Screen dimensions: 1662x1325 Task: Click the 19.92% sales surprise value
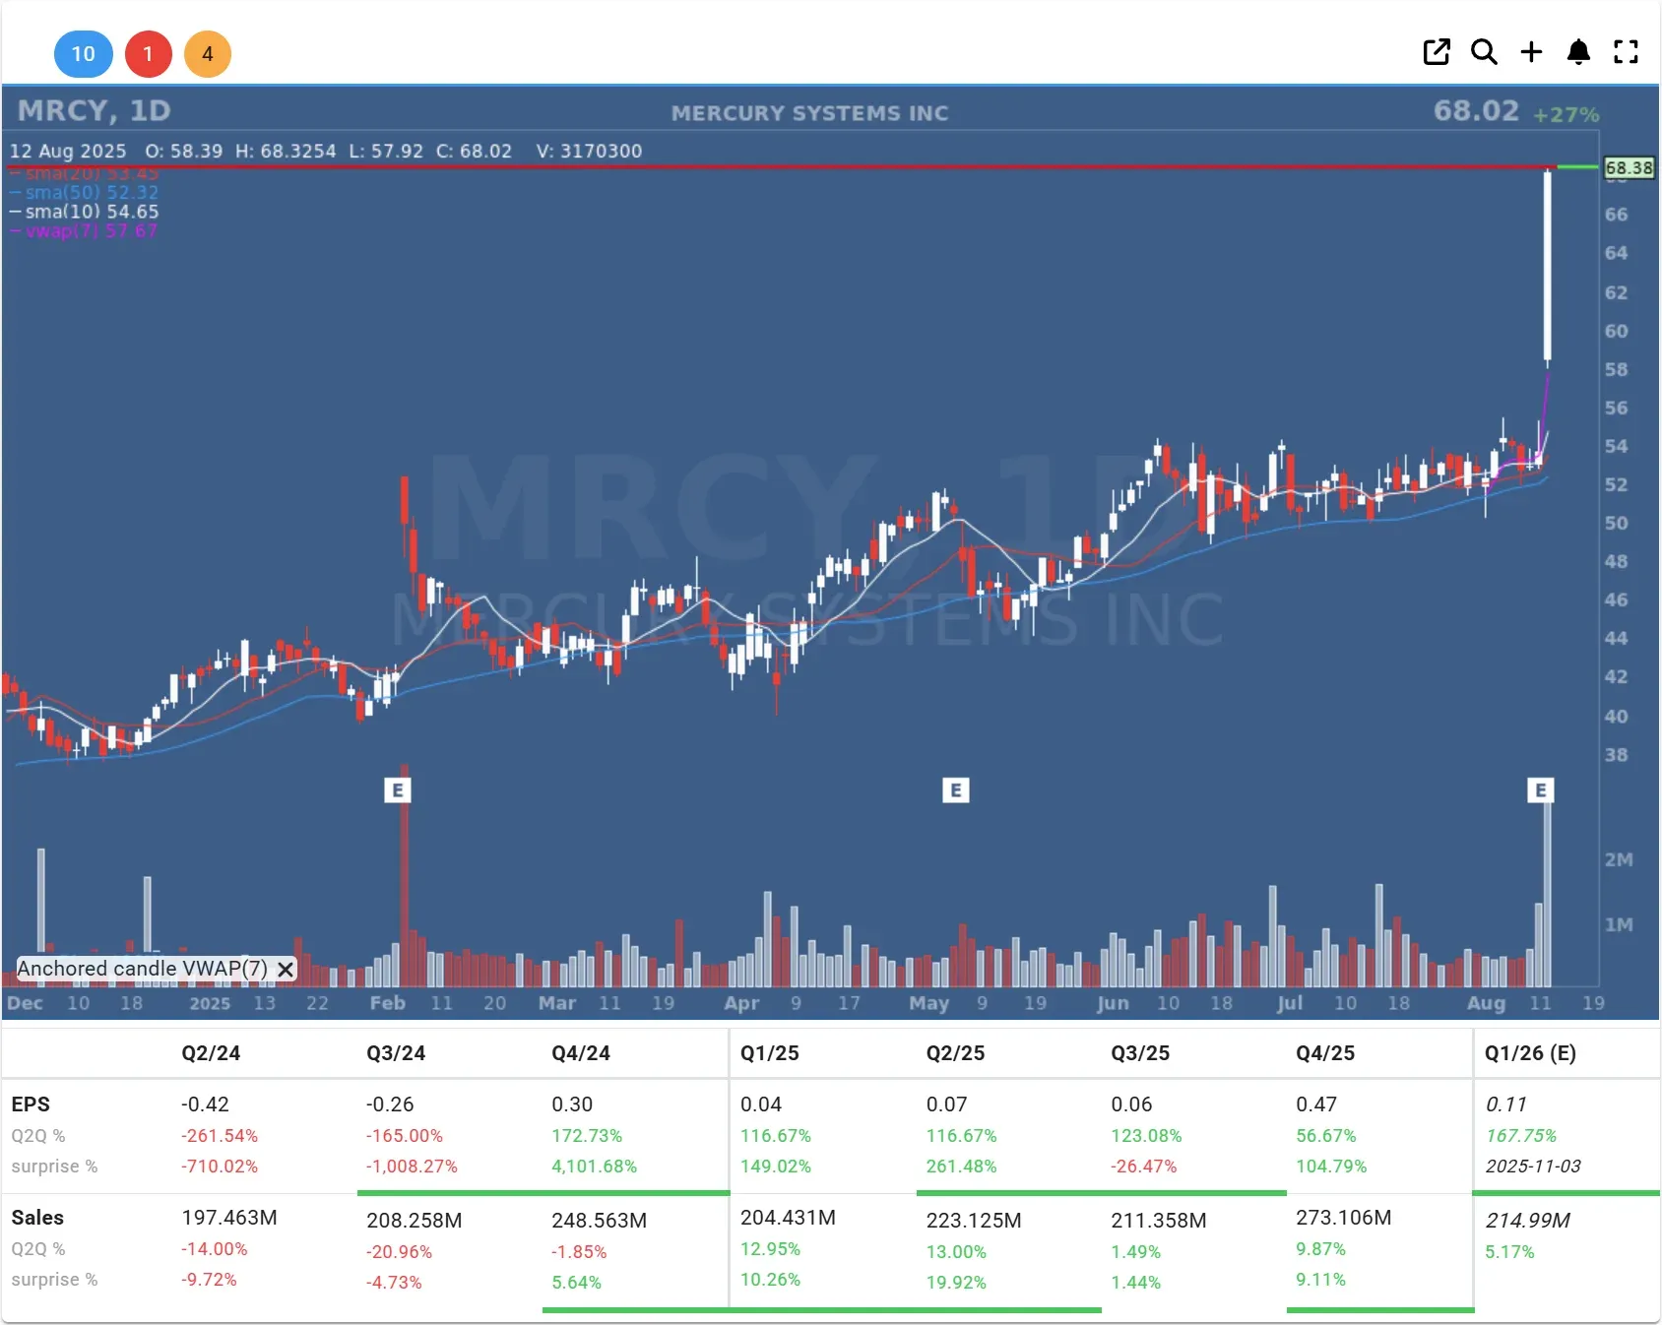pyautogui.click(x=956, y=1283)
